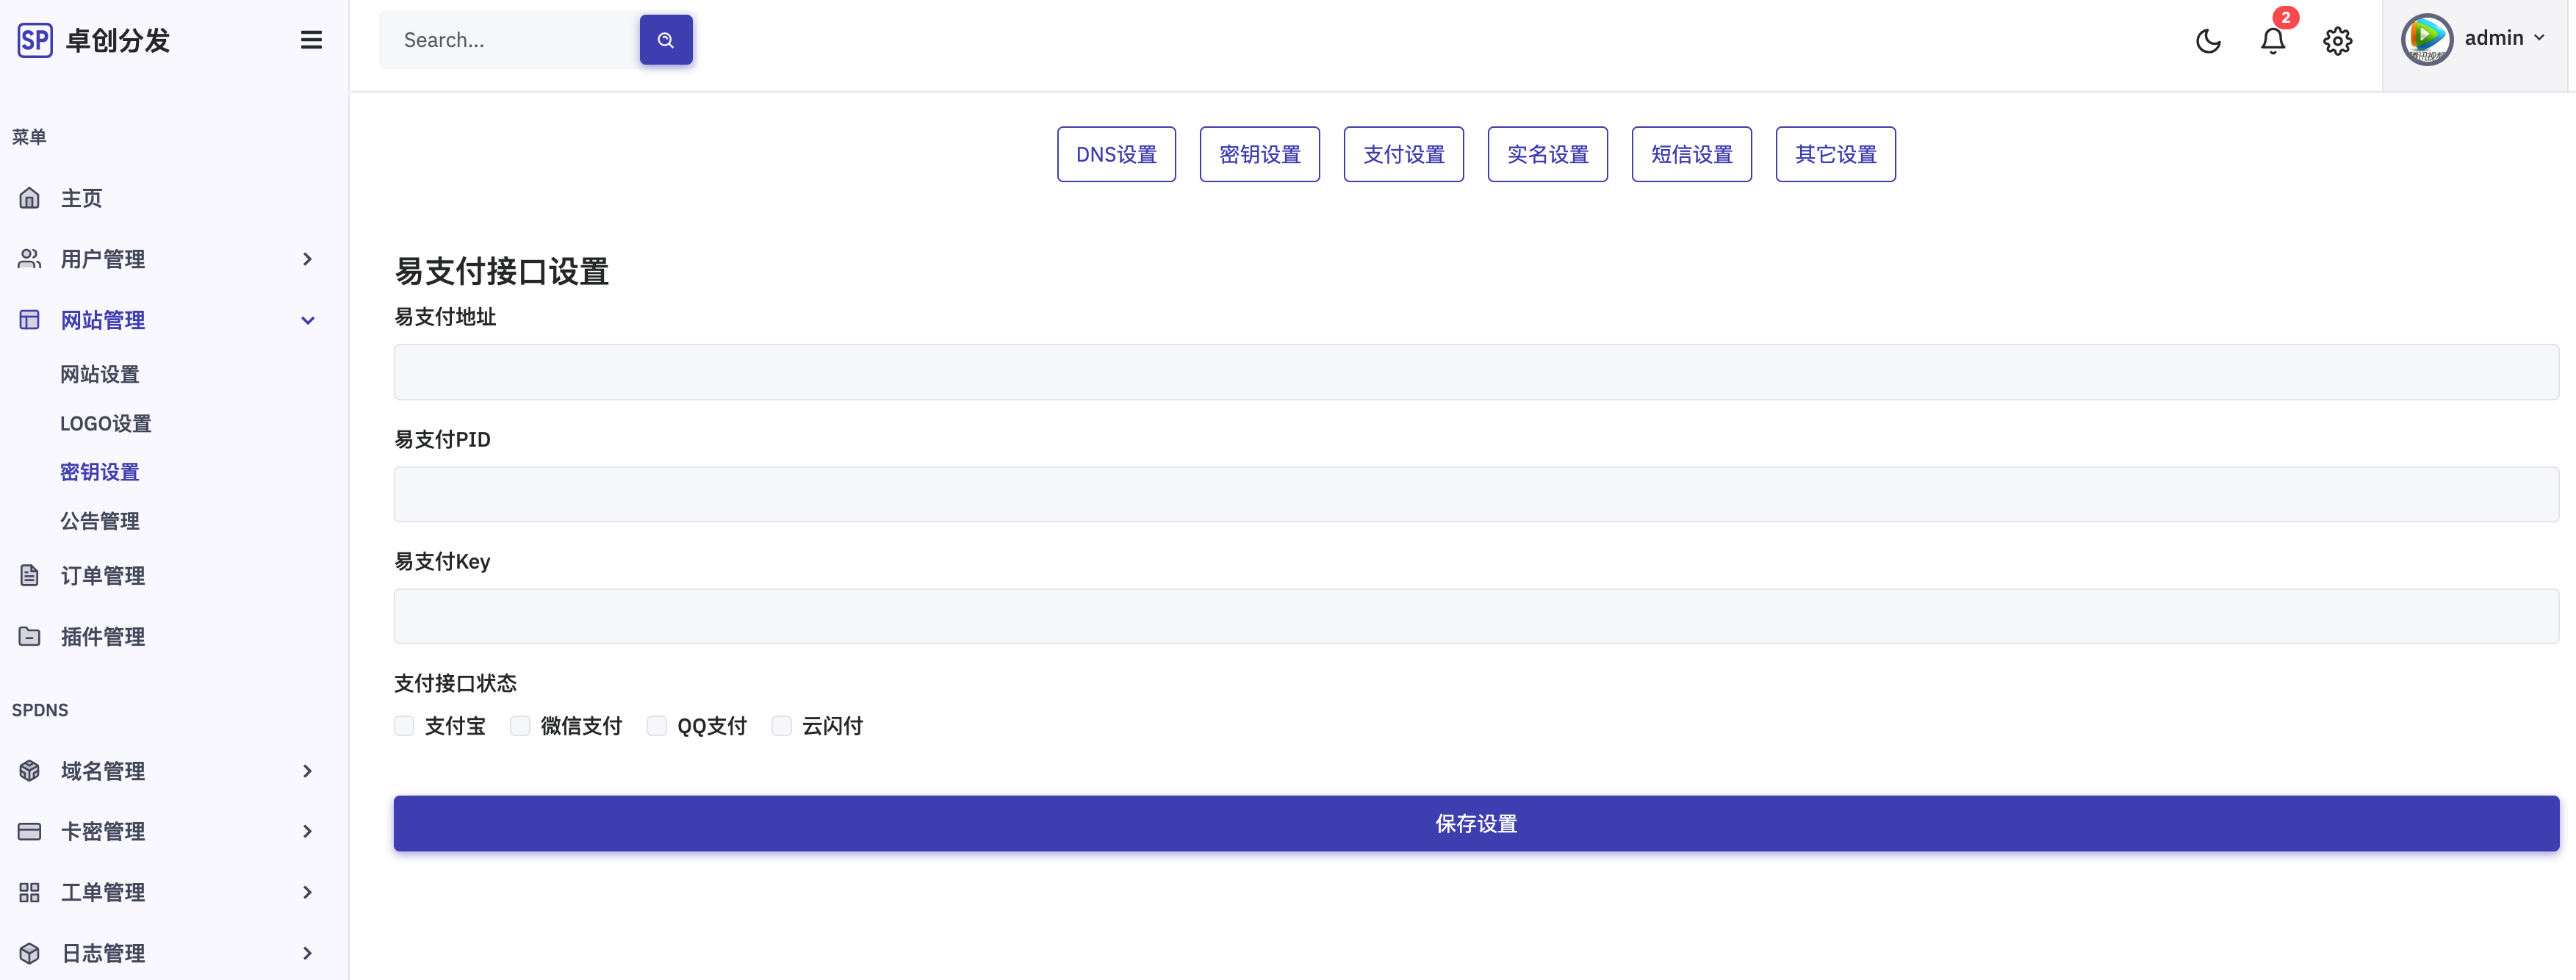Click the 保存设置 button
Screen dimensions: 2576x980
1476,824
